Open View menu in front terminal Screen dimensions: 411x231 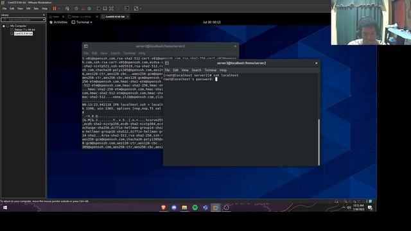[x=185, y=70]
